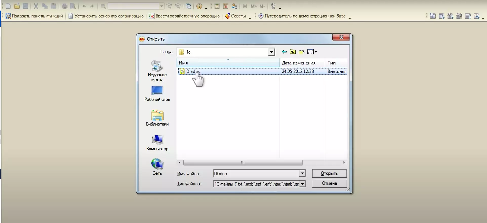Viewport: 487px width, 223px height.
Task: Click the user lock toolbar icon
Action: coord(235,6)
